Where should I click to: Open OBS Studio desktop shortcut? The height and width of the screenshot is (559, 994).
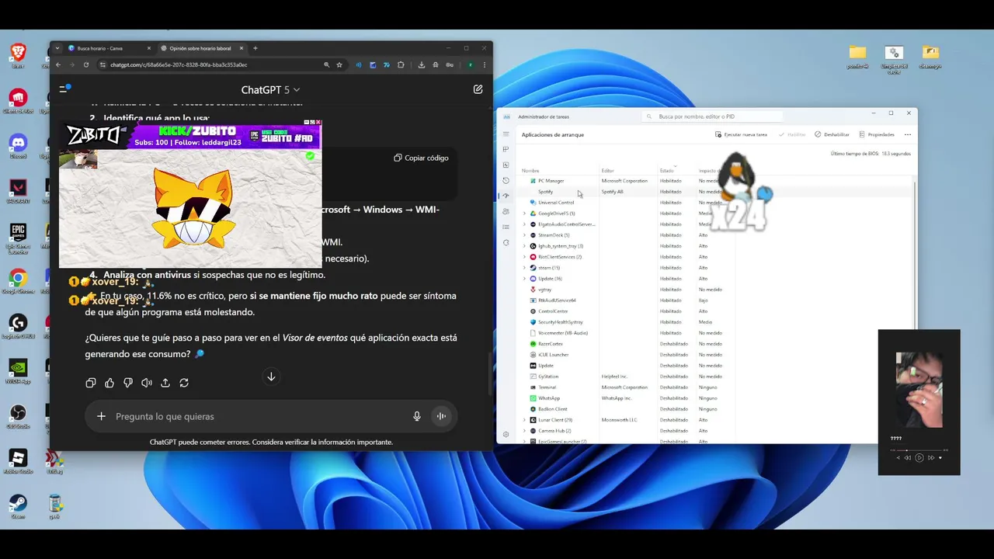click(18, 416)
